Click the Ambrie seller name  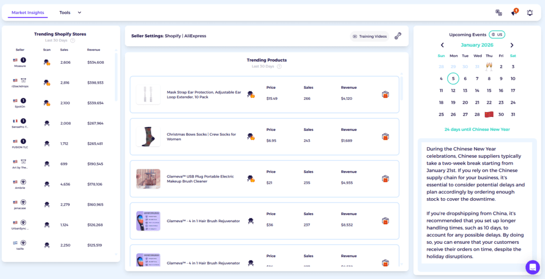pos(20,188)
